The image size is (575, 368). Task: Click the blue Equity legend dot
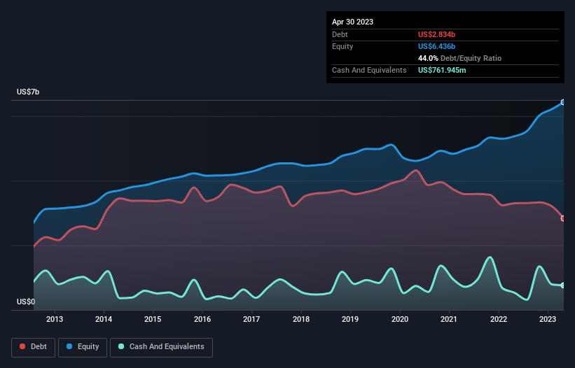(69, 346)
